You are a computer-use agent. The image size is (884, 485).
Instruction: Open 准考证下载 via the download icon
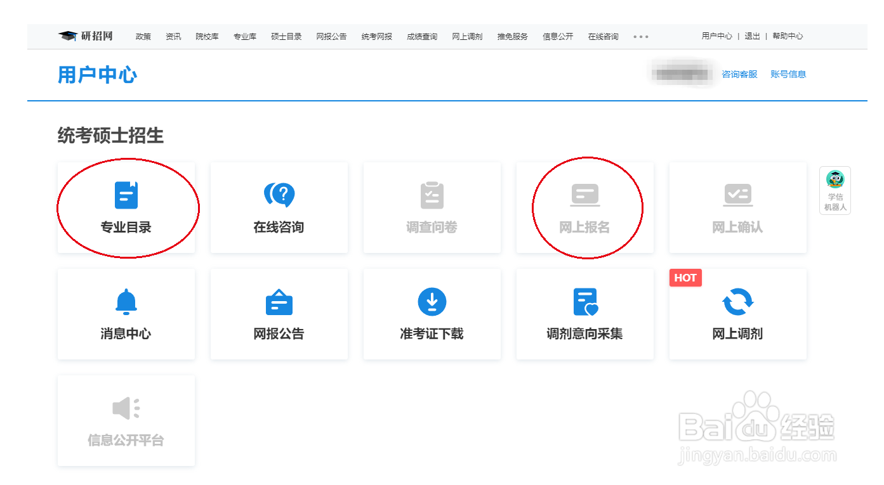[x=432, y=302]
